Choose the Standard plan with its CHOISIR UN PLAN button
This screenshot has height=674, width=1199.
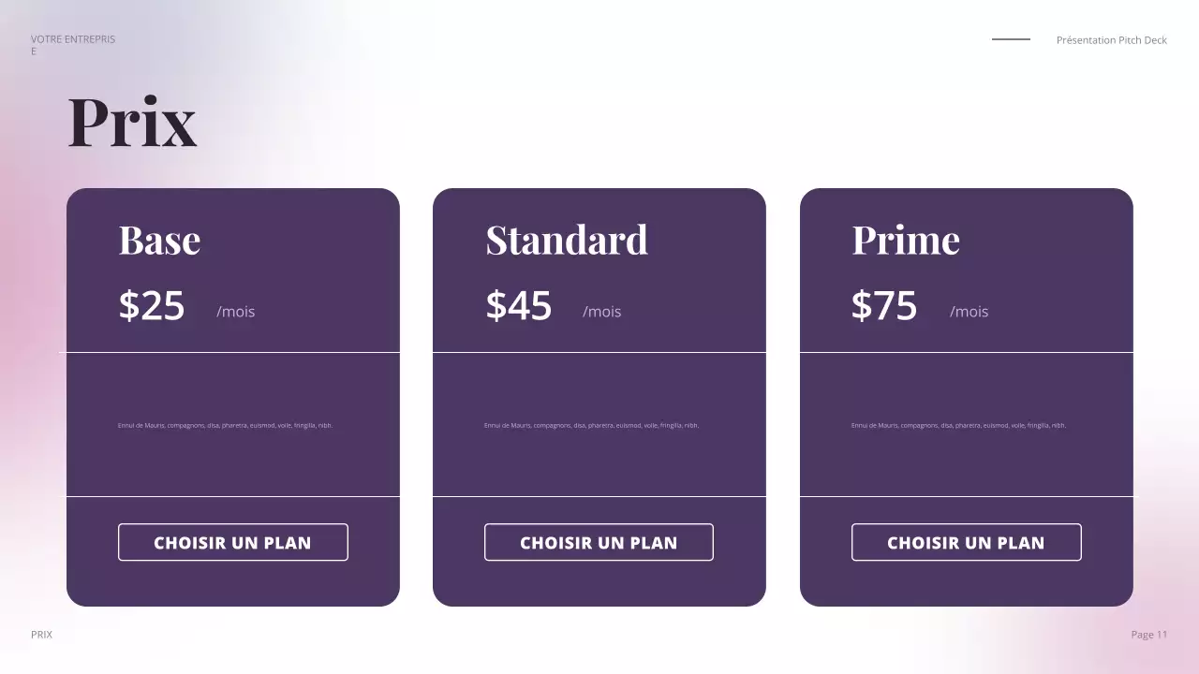[x=599, y=542]
